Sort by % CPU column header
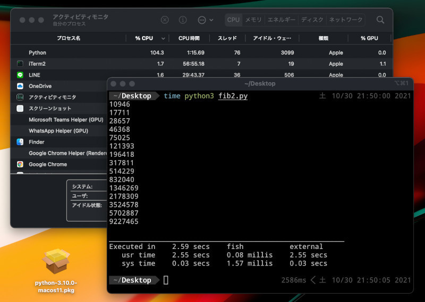Screen dimensions: 425x302 [x=144, y=38]
